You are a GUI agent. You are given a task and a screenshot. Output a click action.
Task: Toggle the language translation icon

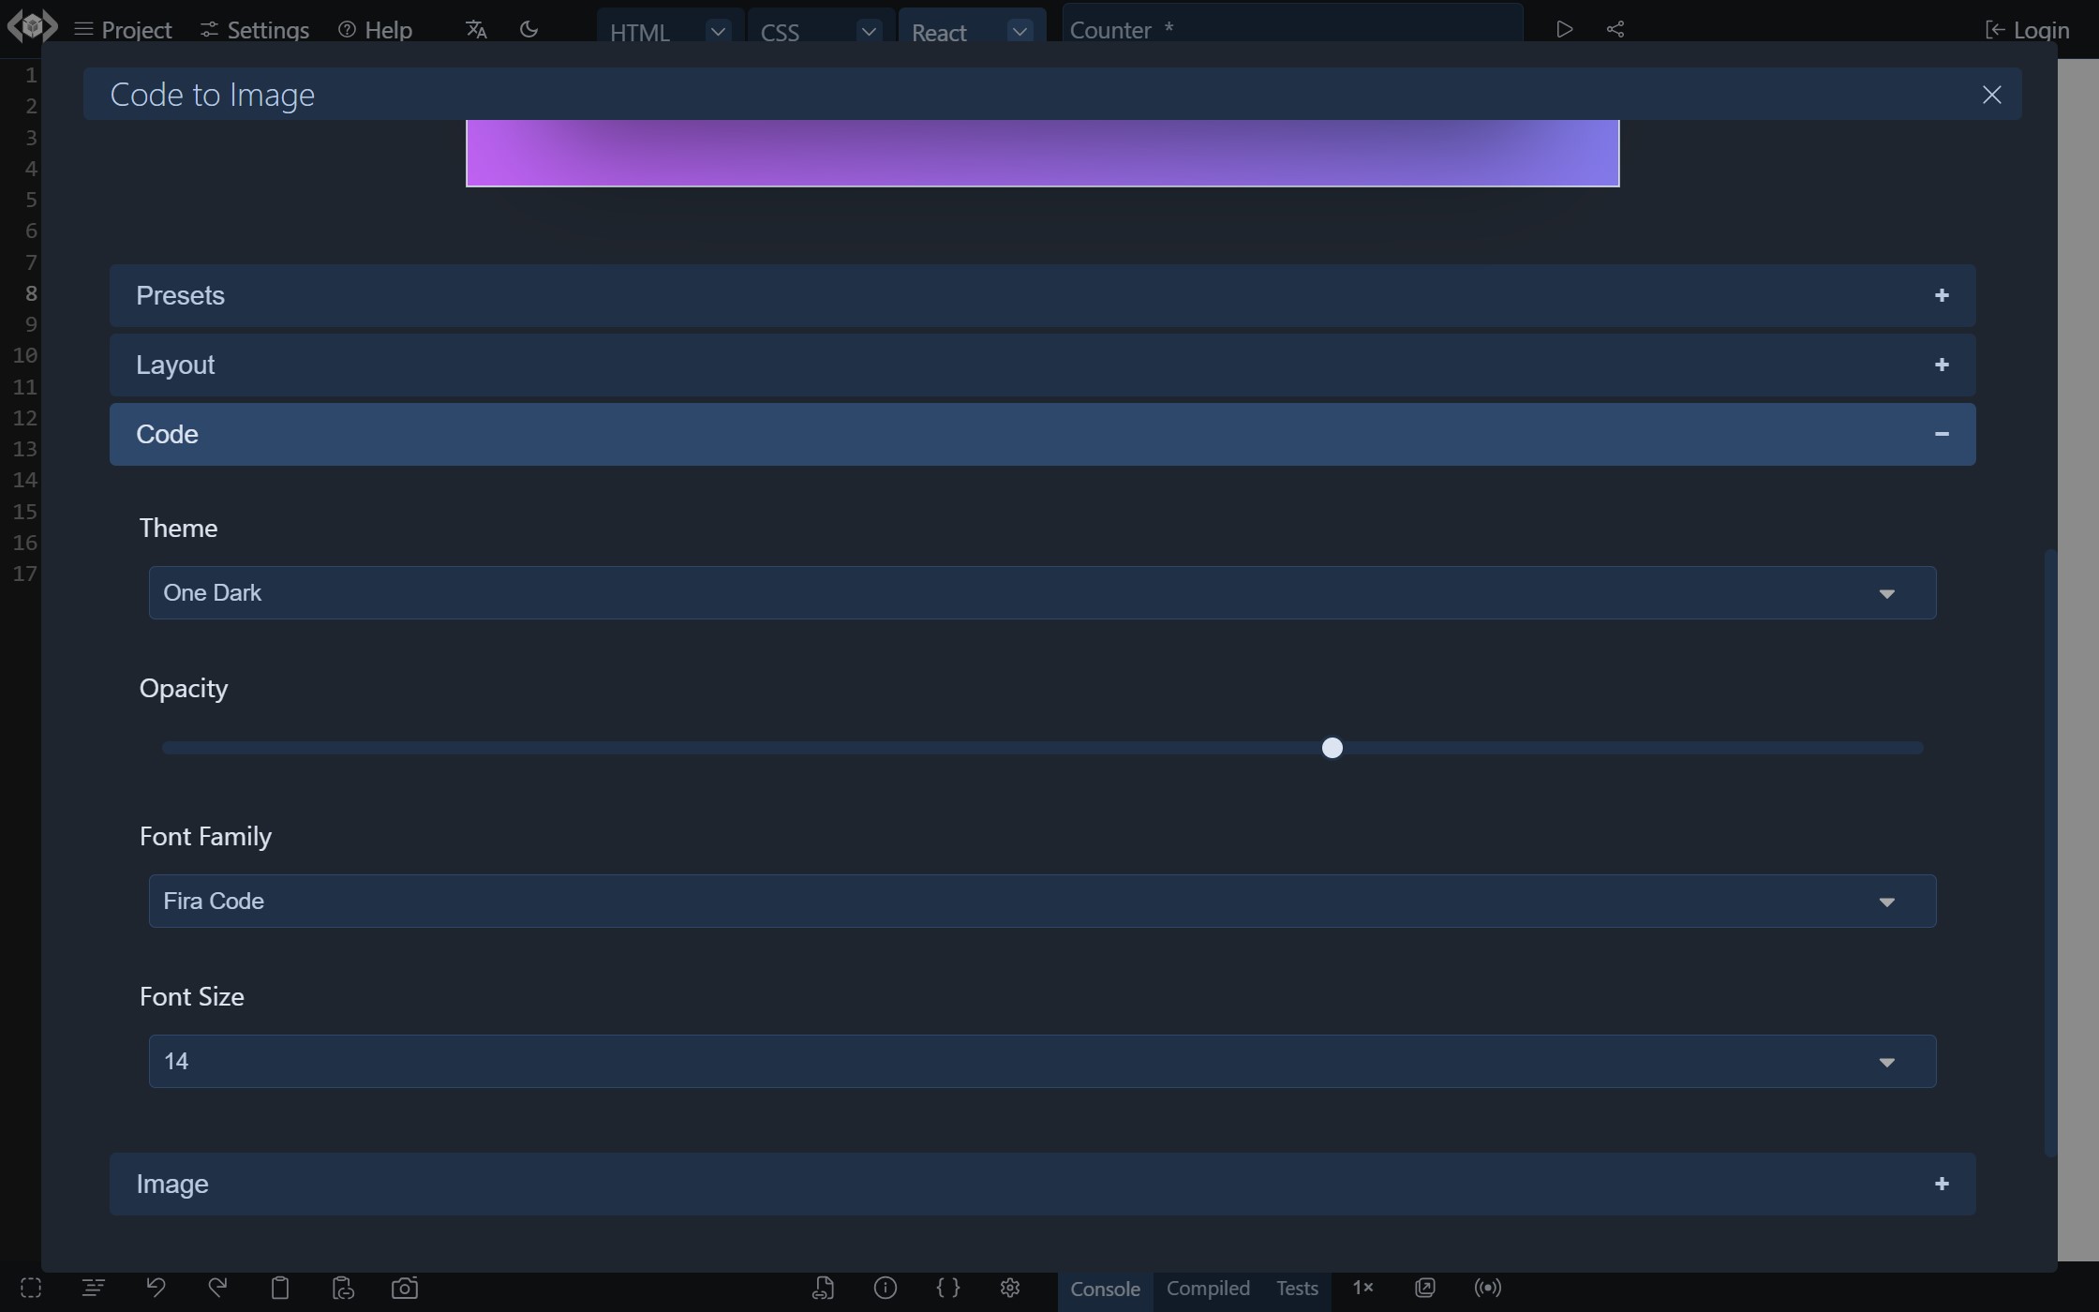pyautogui.click(x=475, y=29)
